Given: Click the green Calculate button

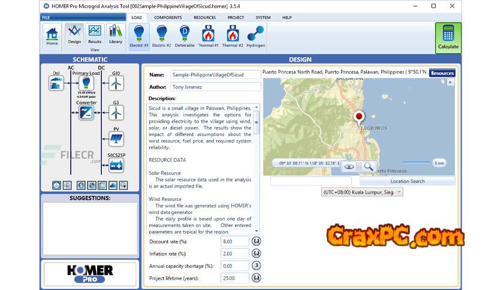Looking at the screenshot, I should click(x=448, y=38).
